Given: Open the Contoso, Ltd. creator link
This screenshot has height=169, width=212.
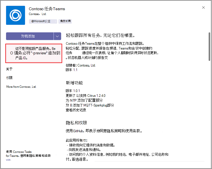Looking at the screenshot, I should [86, 65].
